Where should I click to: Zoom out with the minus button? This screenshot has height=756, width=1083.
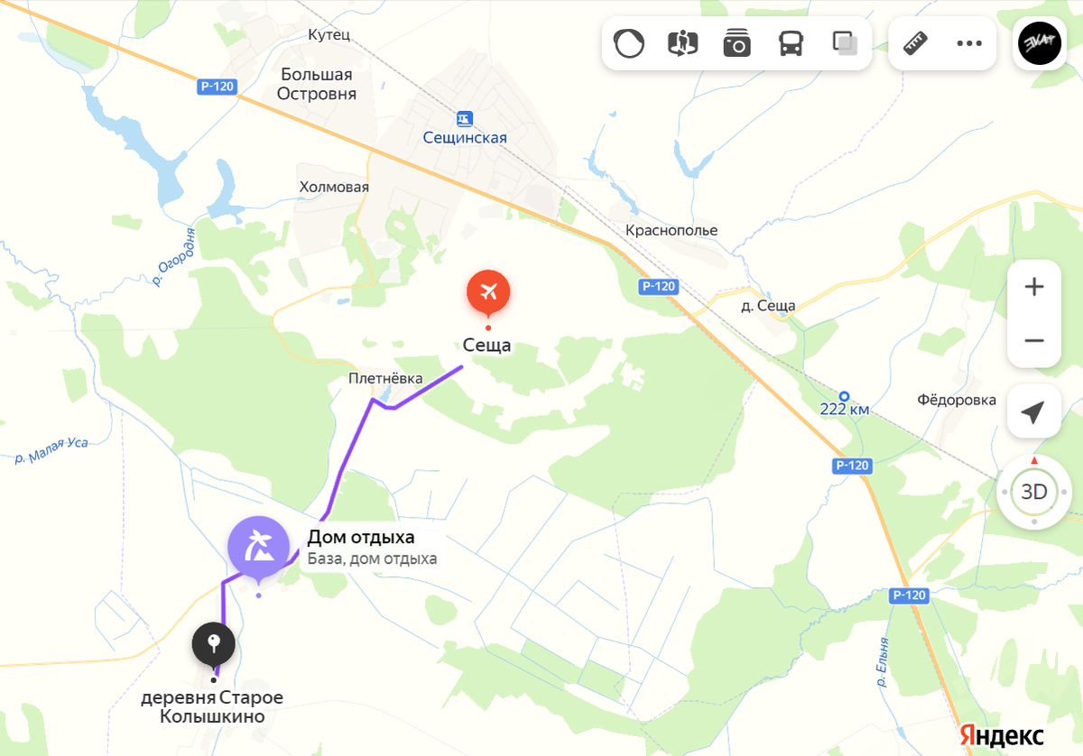(x=1034, y=340)
